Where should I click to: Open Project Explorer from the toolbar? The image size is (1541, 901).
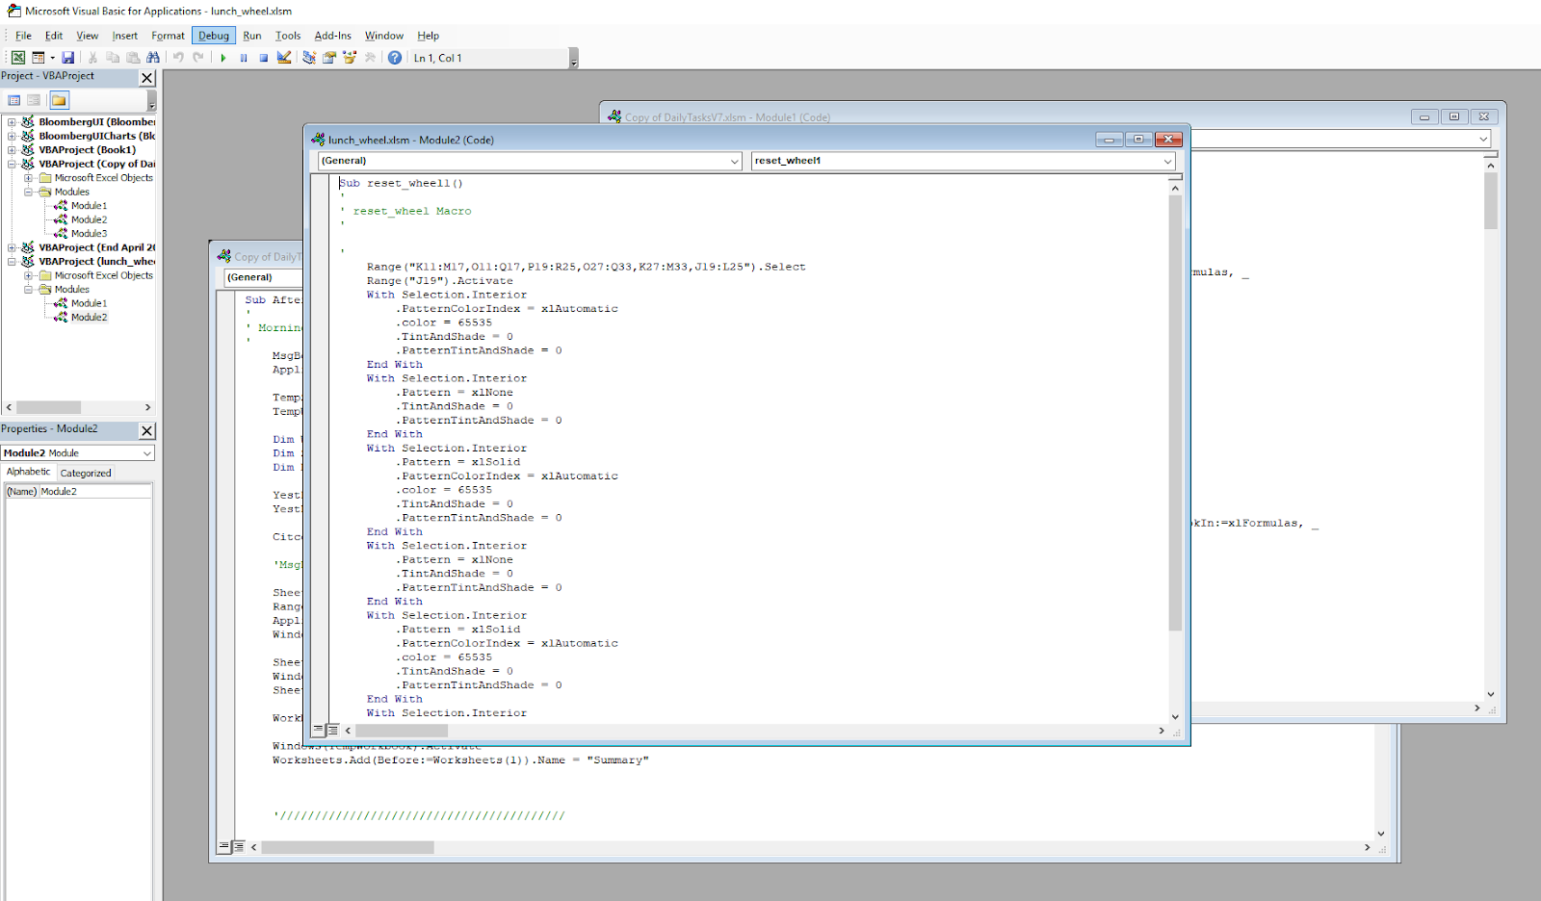[309, 58]
